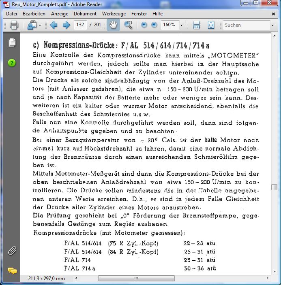Screen dimensions: 281x285
Task: Open the Bearbeiten menu
Action: pyautogui.click(x=34, y=14)
